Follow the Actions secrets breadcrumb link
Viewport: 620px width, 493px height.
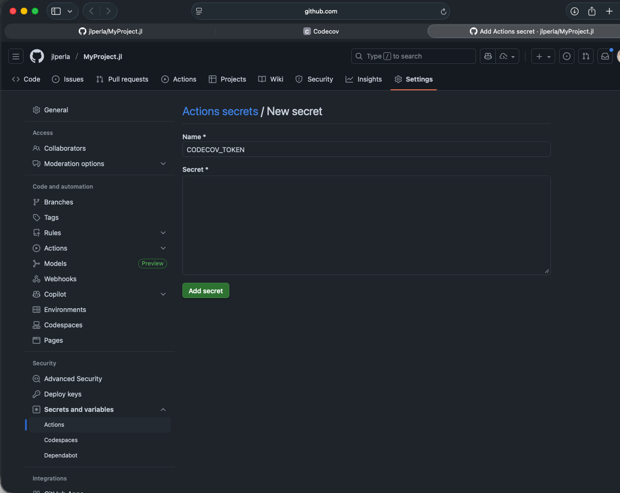220,111
